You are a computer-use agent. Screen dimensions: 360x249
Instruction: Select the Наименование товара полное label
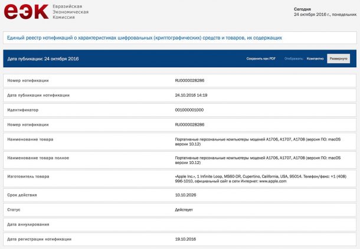[x=35, y=158]
